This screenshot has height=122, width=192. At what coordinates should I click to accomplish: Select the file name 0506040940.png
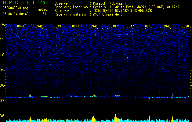16,8
